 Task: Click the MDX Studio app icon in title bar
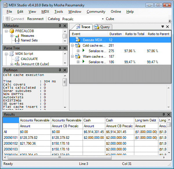click(x=5, y=5)
